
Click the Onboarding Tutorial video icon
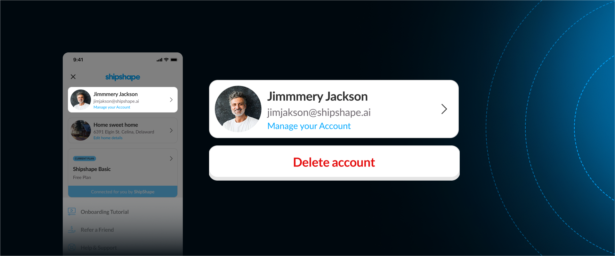pyautogui.click(x=72, y=212)
